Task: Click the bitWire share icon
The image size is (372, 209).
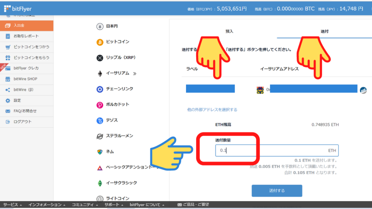Action: pyautogui.click(x=8, y=90)
